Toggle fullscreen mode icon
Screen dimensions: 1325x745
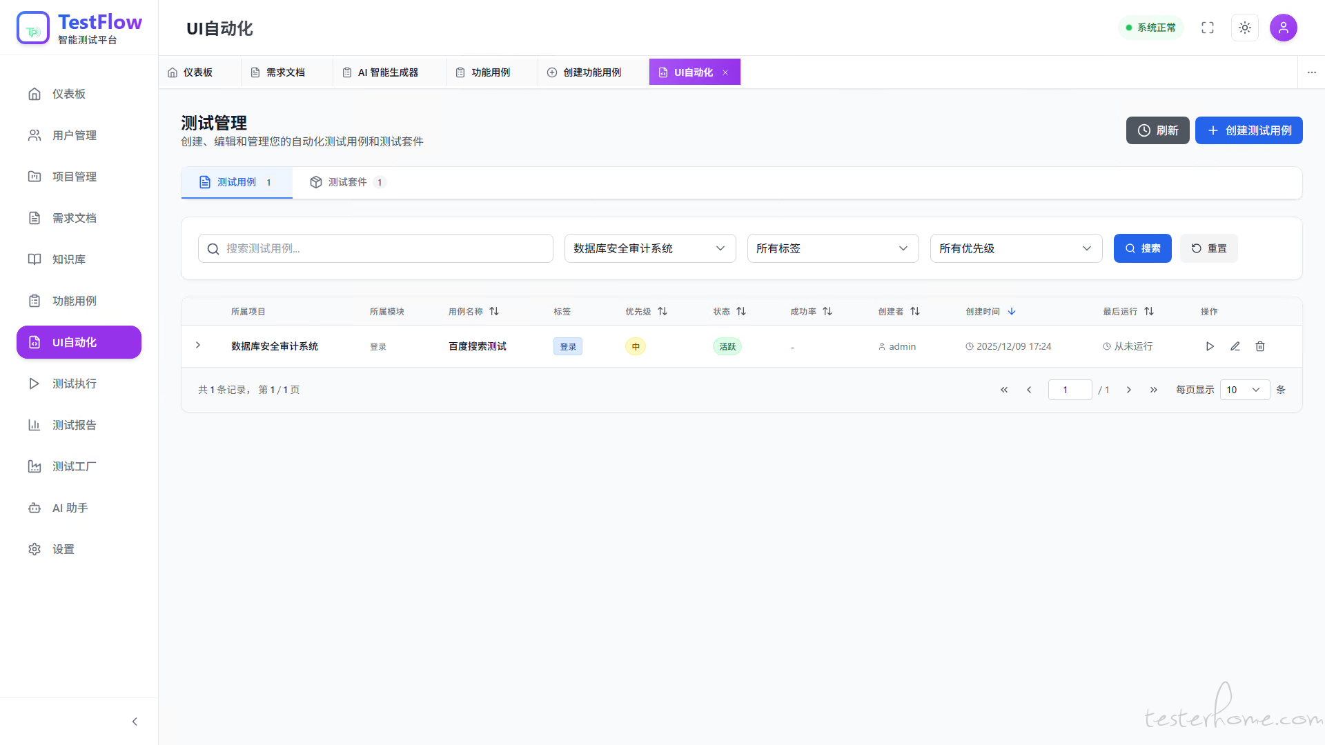(1208, 28)
